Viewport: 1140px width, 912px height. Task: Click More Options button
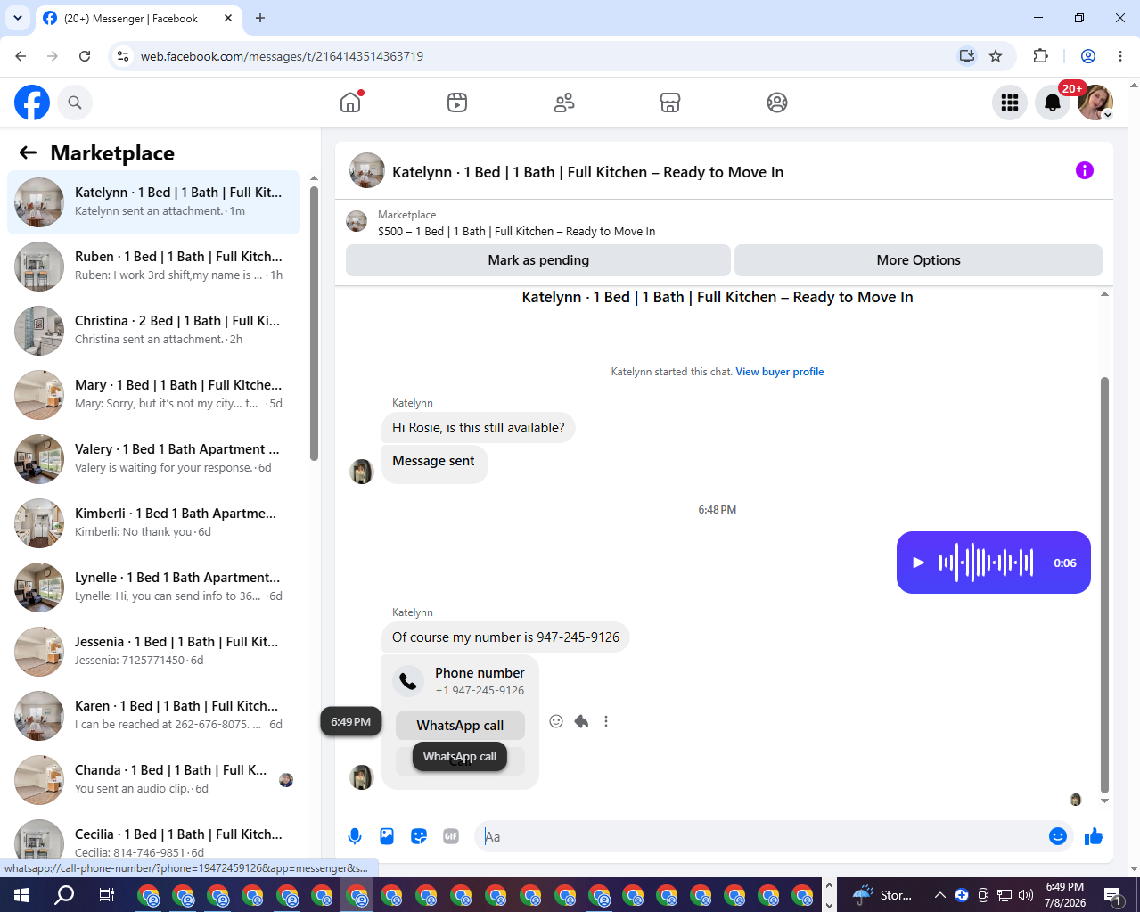pyautogui.click(x=918, y=260)
